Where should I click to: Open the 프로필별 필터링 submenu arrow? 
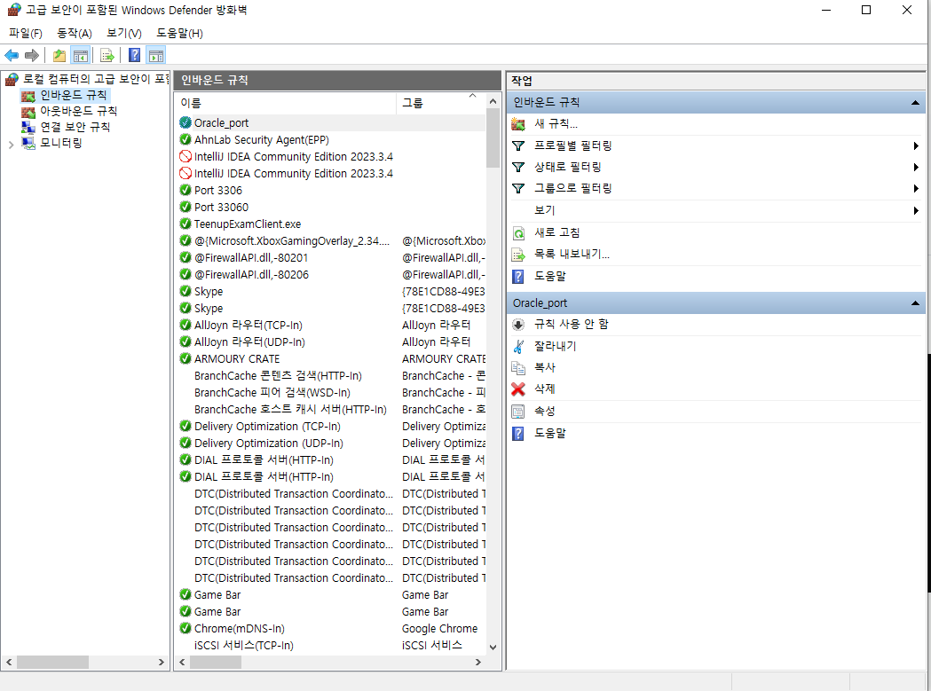916,146
